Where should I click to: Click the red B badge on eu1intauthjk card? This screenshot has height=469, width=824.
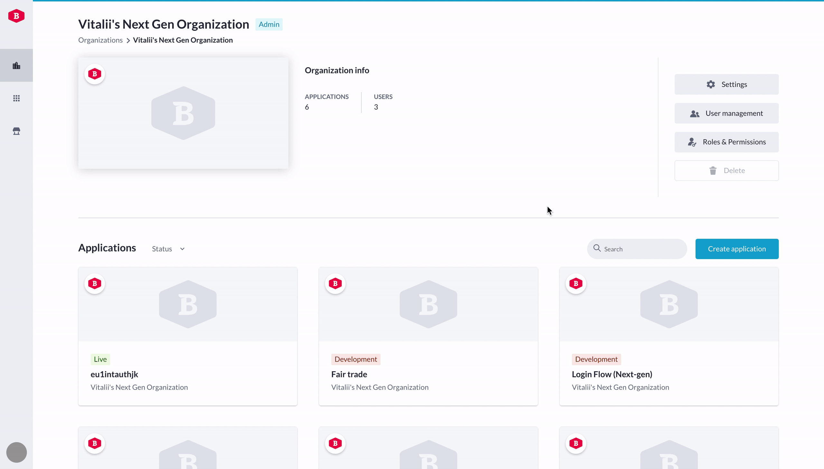pos(94,284)
